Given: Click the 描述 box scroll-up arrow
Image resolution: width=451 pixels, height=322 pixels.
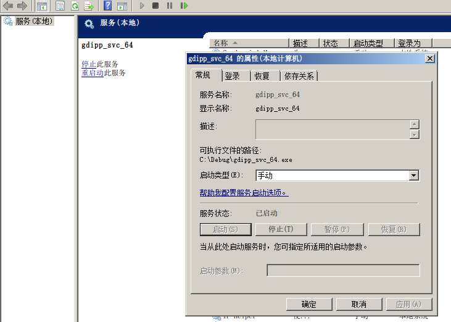Looking at the screenshot, I should (x=414, y=124).
